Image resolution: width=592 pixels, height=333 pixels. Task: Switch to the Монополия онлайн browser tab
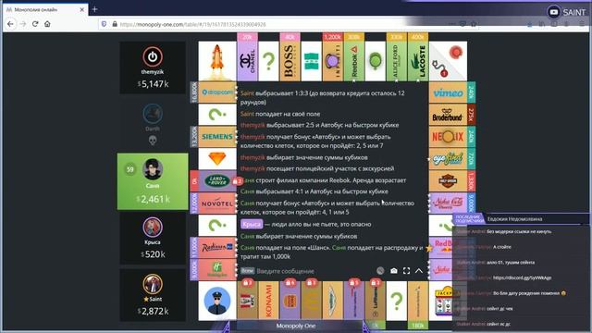tap(45, 9)
